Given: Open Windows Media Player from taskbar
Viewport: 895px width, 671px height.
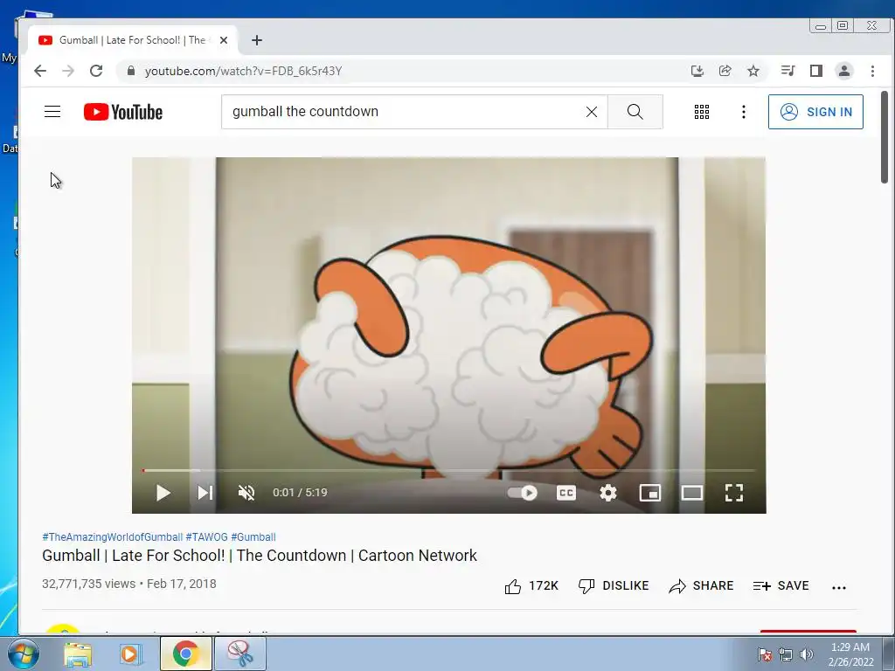Looking at the screenshot, I should click(129, 654).
